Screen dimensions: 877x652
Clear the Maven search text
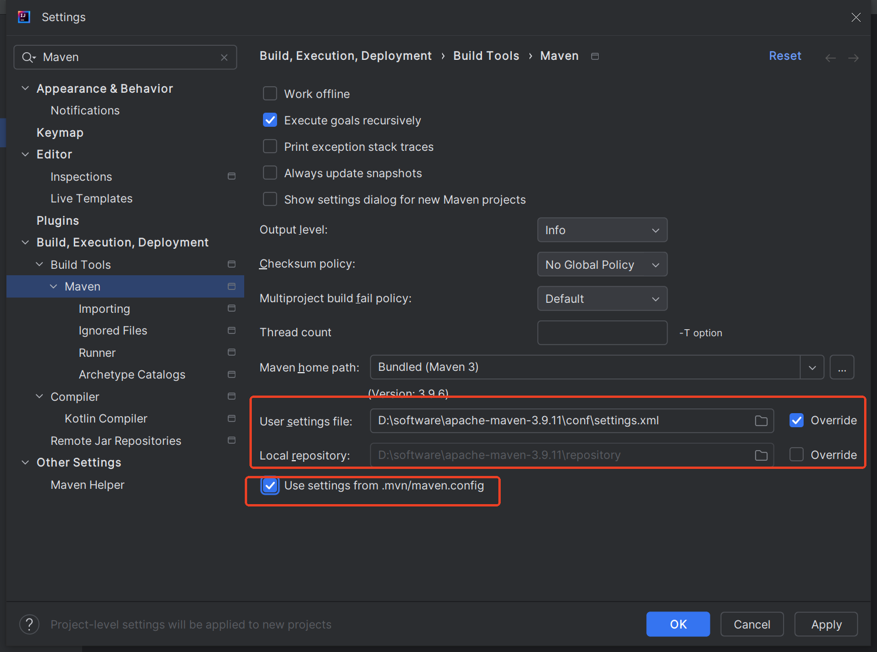pyautogui.click(x=224, y=58)
